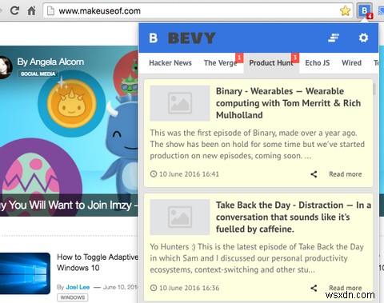Click the SOCIAL MEDIA category tag
Screen dimensions: 384x303
pyautogui.click(x=38, y=74)
